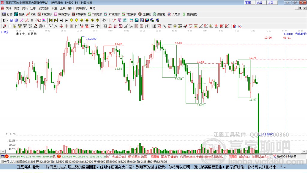This screenshot has height=173, width=307.
Task: Click the 老子十二宫结构 chart label
Action: pos(26,34)
